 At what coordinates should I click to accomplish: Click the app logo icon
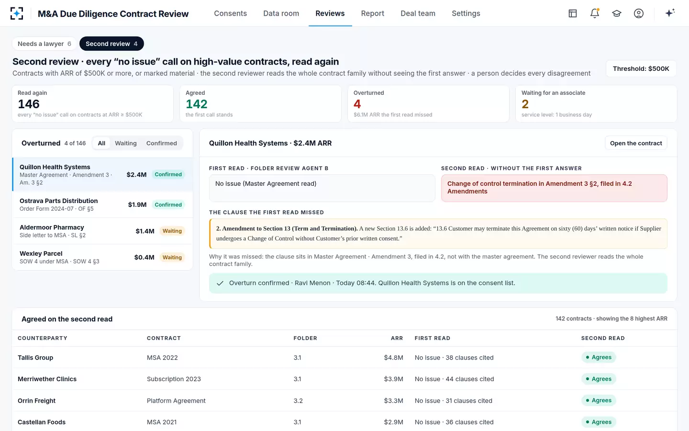point(17,13)
